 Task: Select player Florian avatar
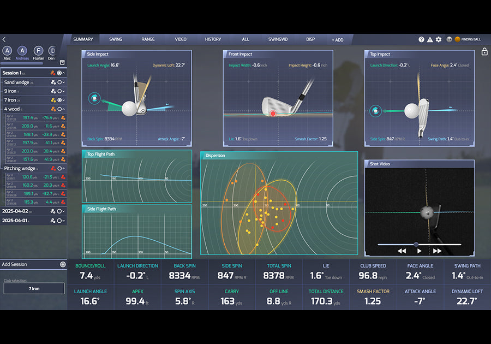coord(38,51)
